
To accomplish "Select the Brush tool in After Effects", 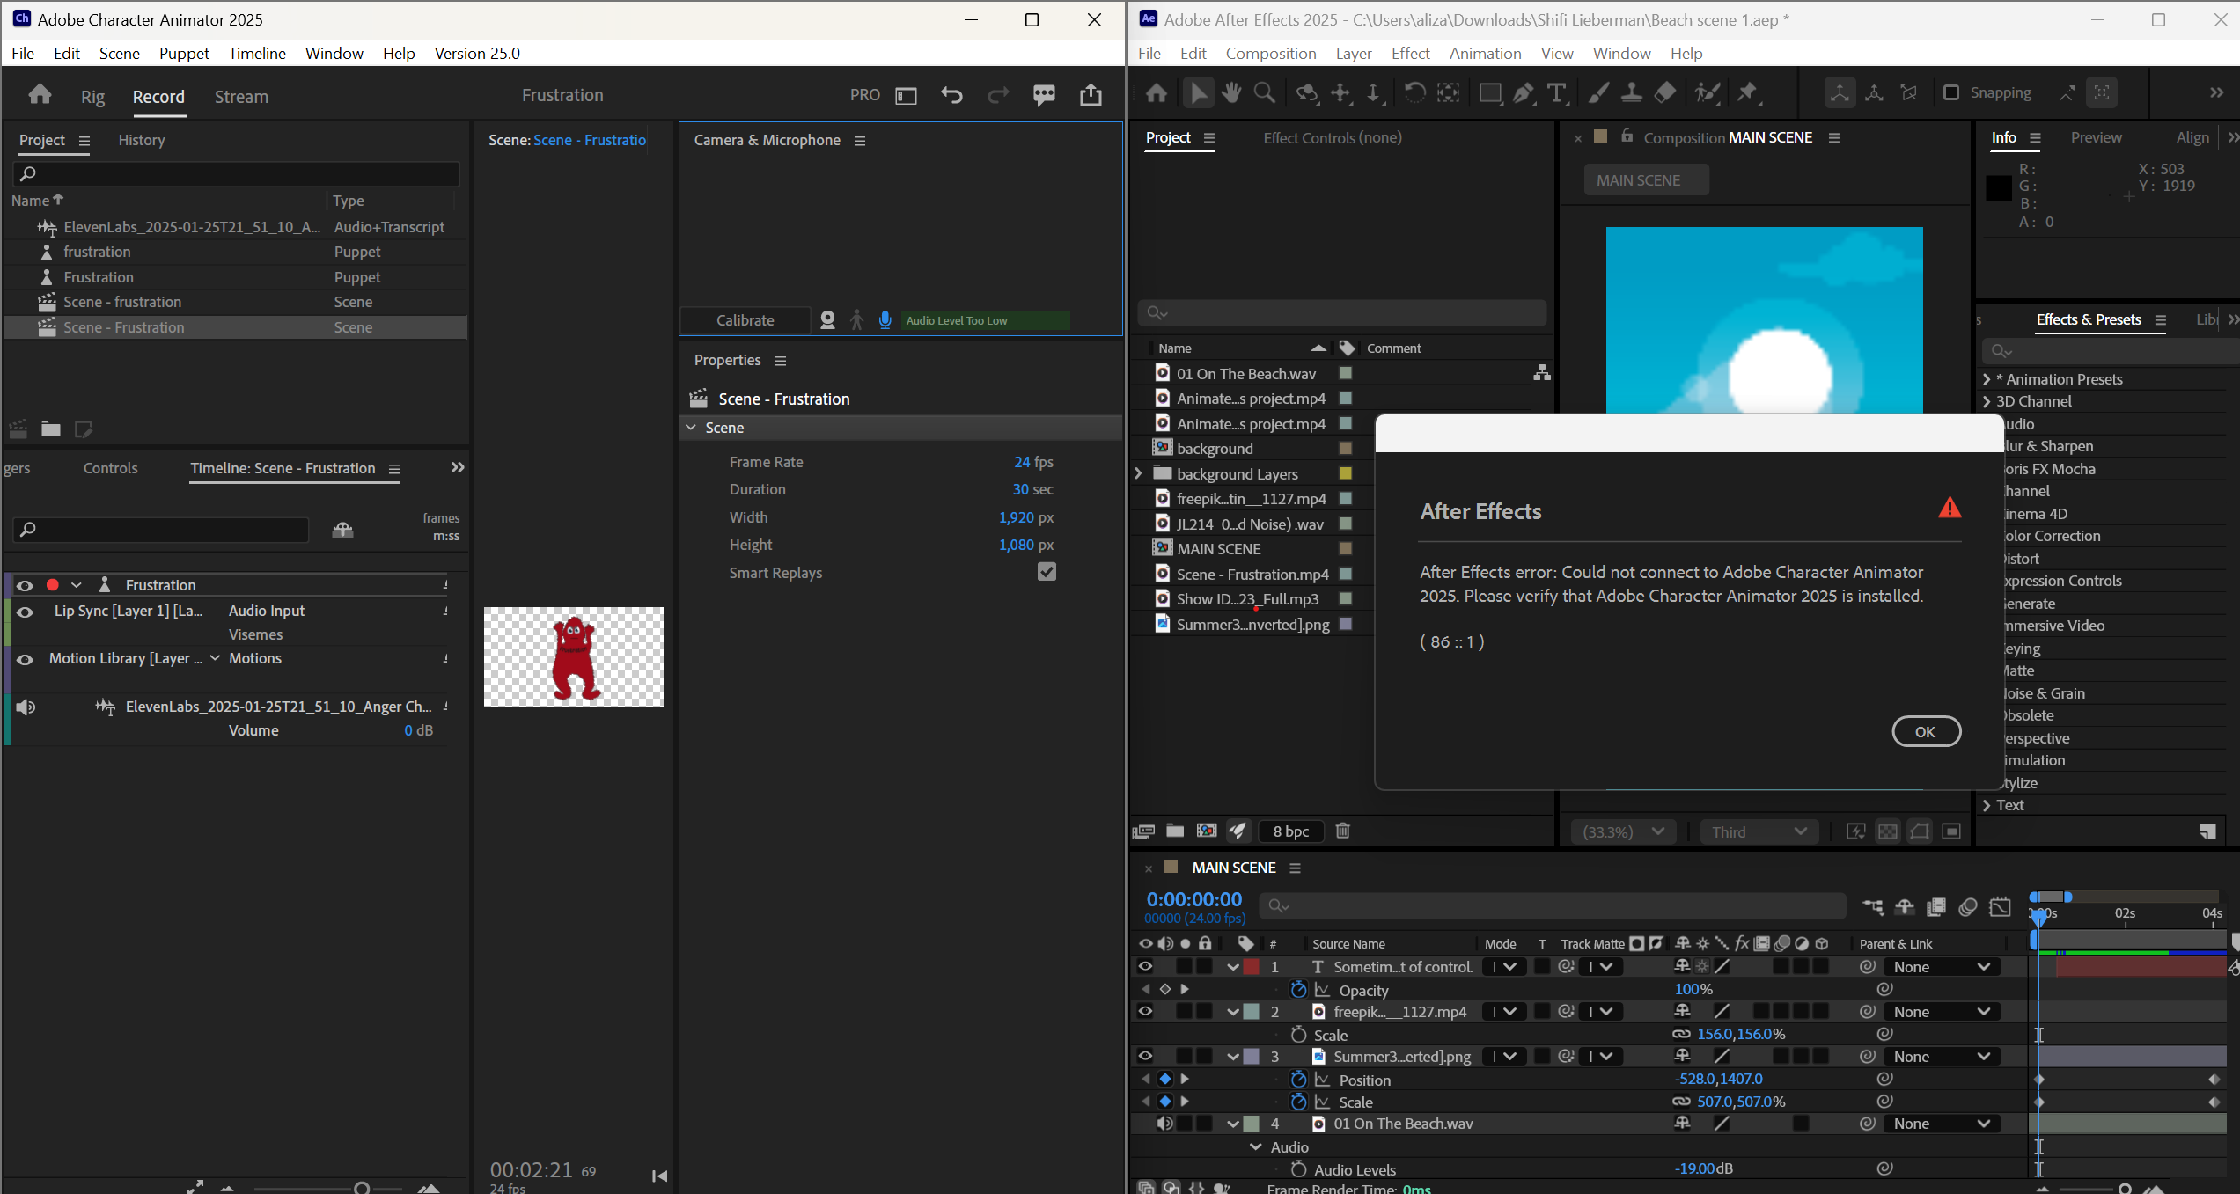I will tap(1598, 92).
